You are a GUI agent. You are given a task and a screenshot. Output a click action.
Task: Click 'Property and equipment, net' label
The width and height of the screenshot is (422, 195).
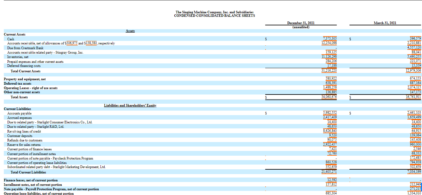25,79
